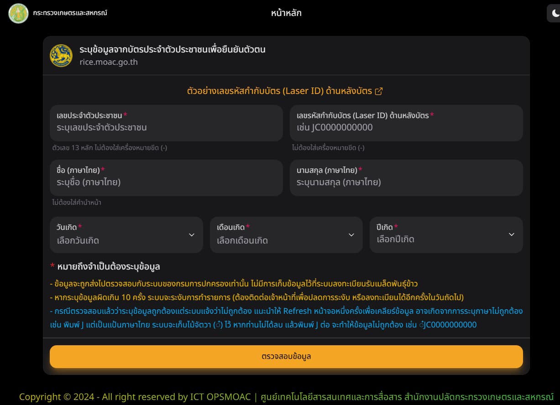Click the กระทรวงเกษตรและสหกรณ์ header text
560x405 pixels.
pyautogui.click(x=70, y=13)
